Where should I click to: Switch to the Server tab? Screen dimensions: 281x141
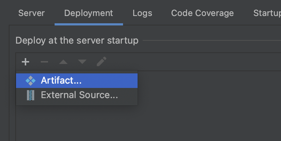(32, 13)
